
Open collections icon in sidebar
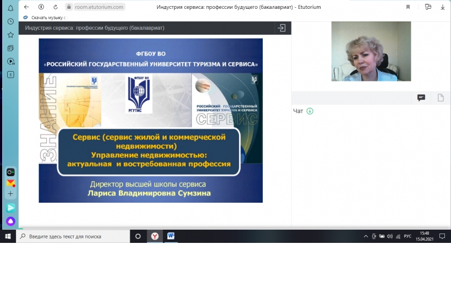click(10, 48)
